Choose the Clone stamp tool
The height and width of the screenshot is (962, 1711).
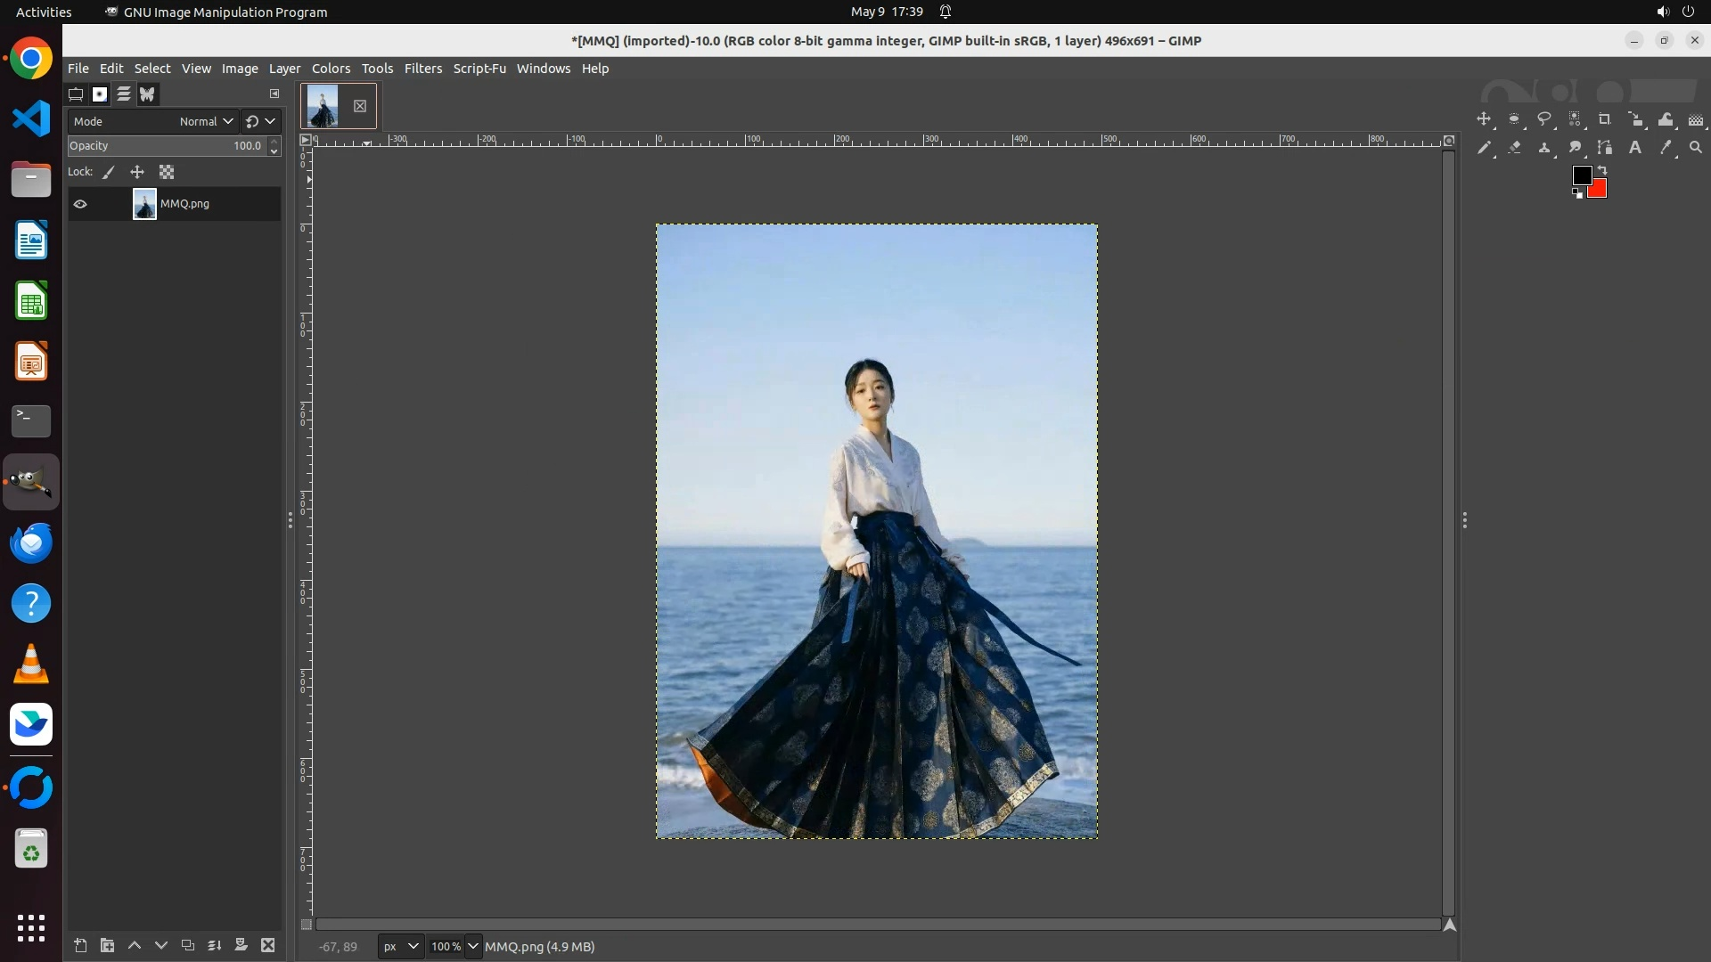[x=1544, y=148]
